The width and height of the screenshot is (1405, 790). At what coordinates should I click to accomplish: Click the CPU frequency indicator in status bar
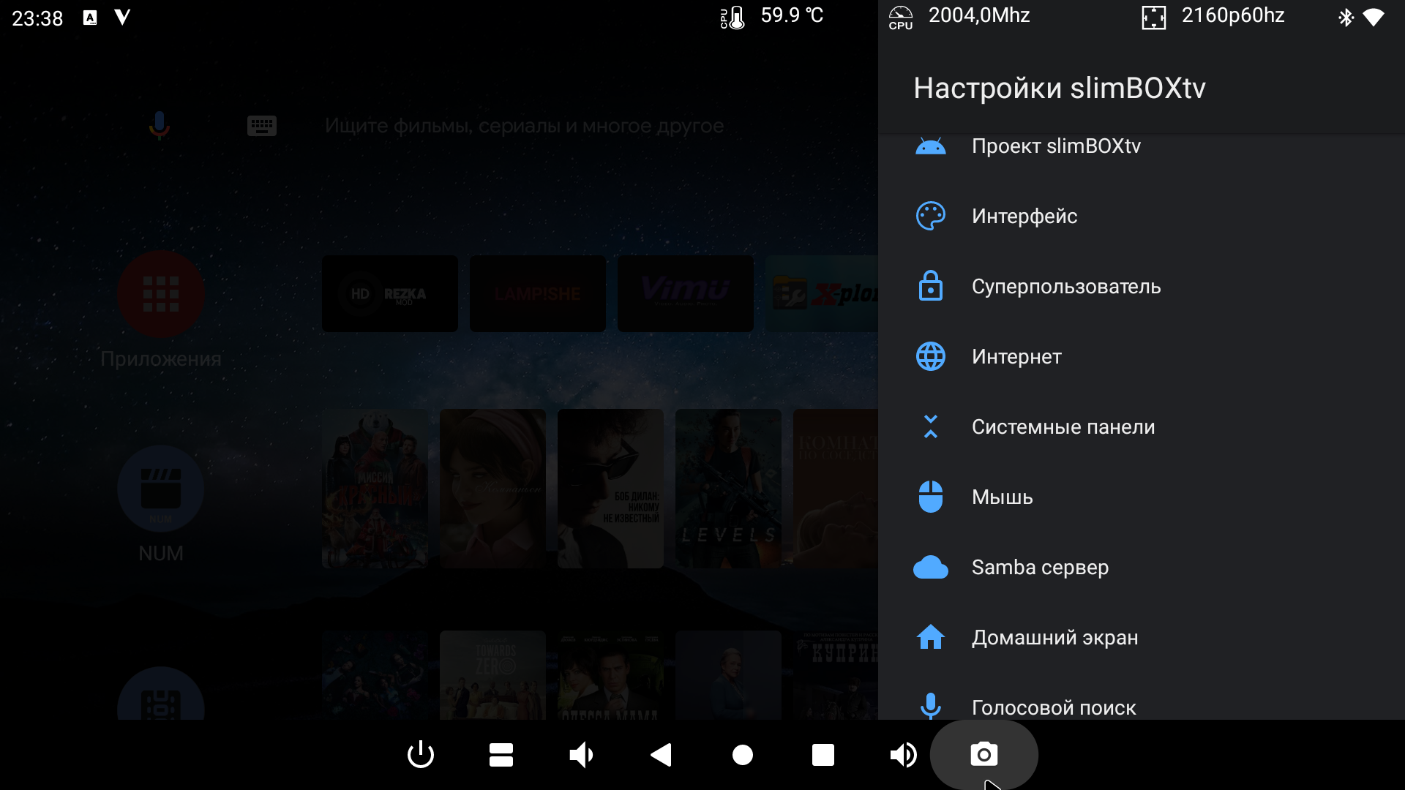tap(960, 16)
